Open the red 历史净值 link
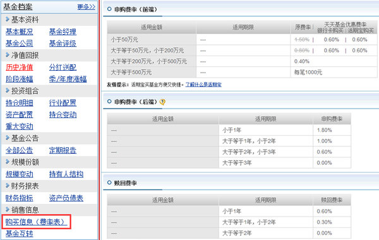 (x=20, y=67)
